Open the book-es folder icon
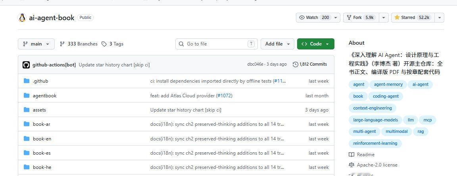 27,153
